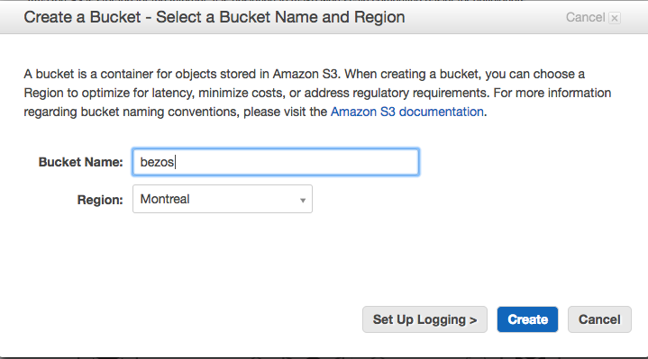Click the Set Up Logging button
The image size is (648, 359).
(424, 319)
